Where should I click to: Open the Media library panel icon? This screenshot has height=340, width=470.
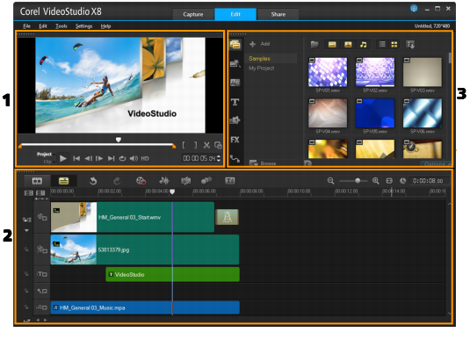[x=235, y=45]
